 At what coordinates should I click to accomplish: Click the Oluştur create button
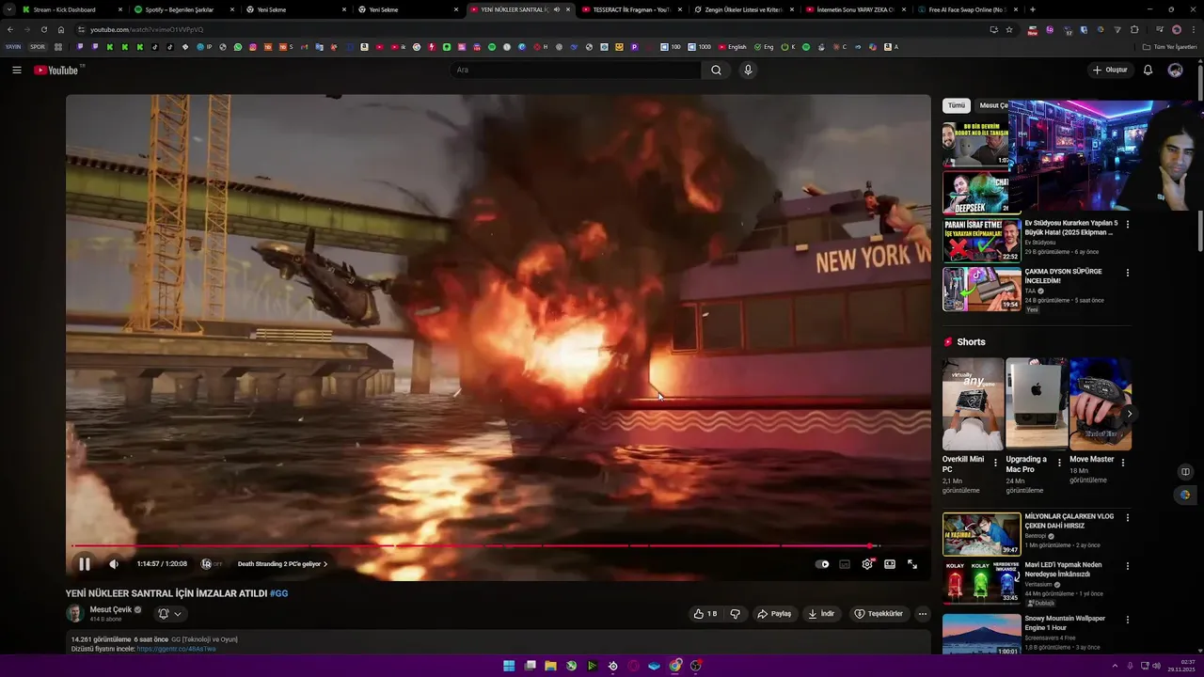pos(1110,70)
